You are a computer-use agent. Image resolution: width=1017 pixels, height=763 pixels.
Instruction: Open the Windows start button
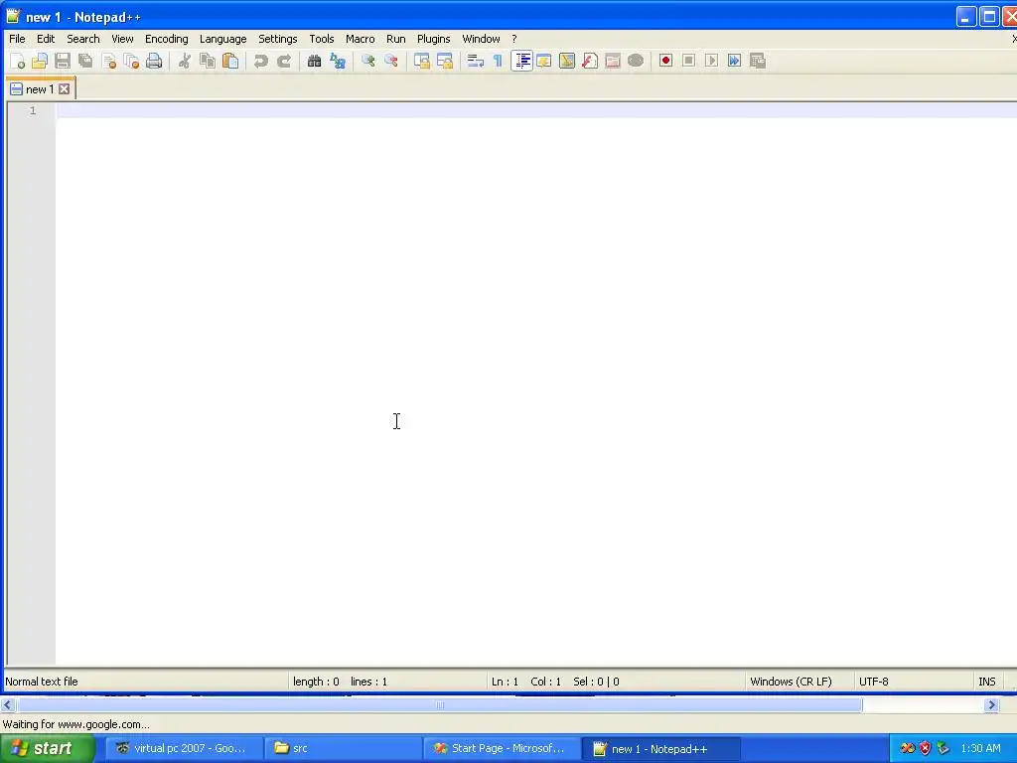click(x=46, y=748)
